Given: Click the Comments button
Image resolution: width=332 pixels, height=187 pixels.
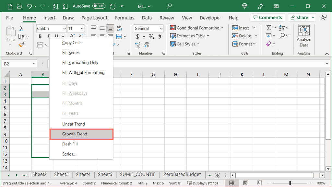Looking at the screenshot, I should coord(267,18).
